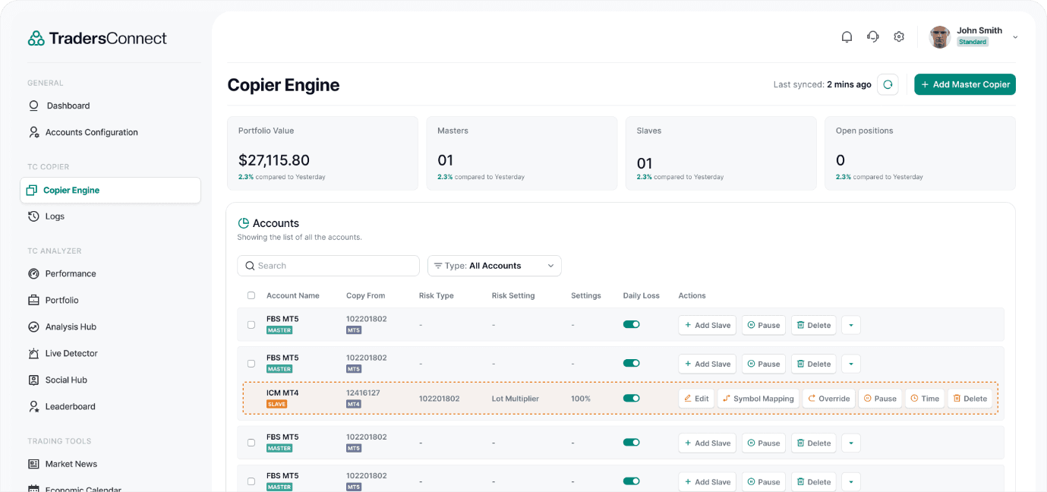The width and height of the screenshot is (1047, 492).
Task: Click the Add Master Copier button
Action: pyautogui.click(x=964, y=84)
